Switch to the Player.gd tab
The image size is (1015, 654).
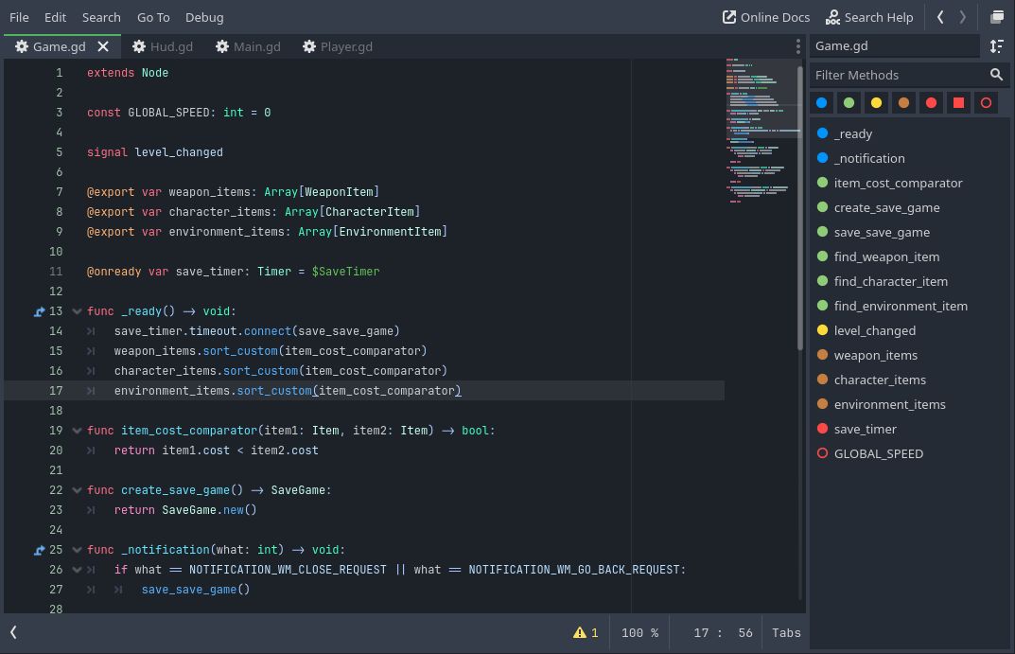(338, 46)
